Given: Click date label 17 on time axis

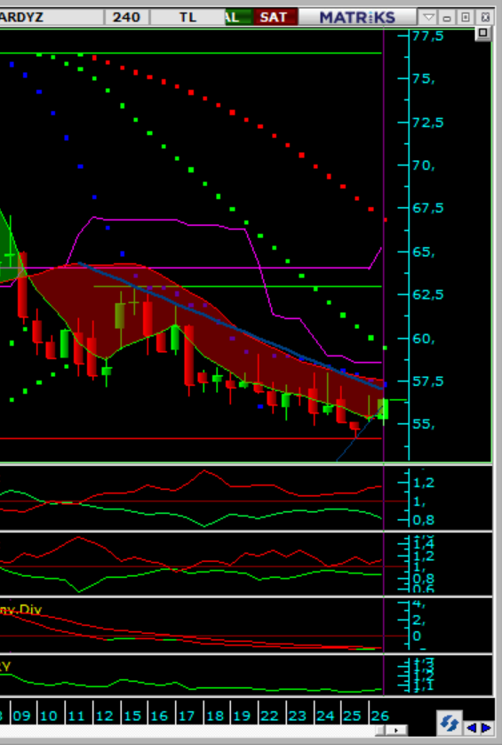Looking at the screenshot, I should tap(187, 716).
